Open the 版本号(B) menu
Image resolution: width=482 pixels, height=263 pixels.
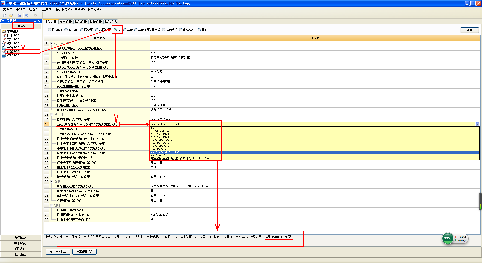point(94,9)
